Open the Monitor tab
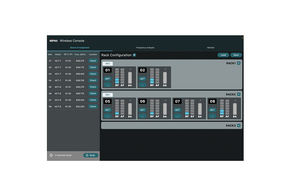The width and height of the screenshot is (291, 196). 211,48
